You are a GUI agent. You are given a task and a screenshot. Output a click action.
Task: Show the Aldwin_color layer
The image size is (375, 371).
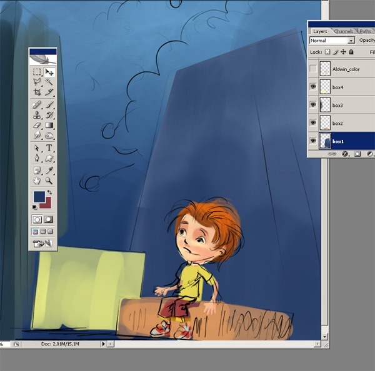(313, 69)
